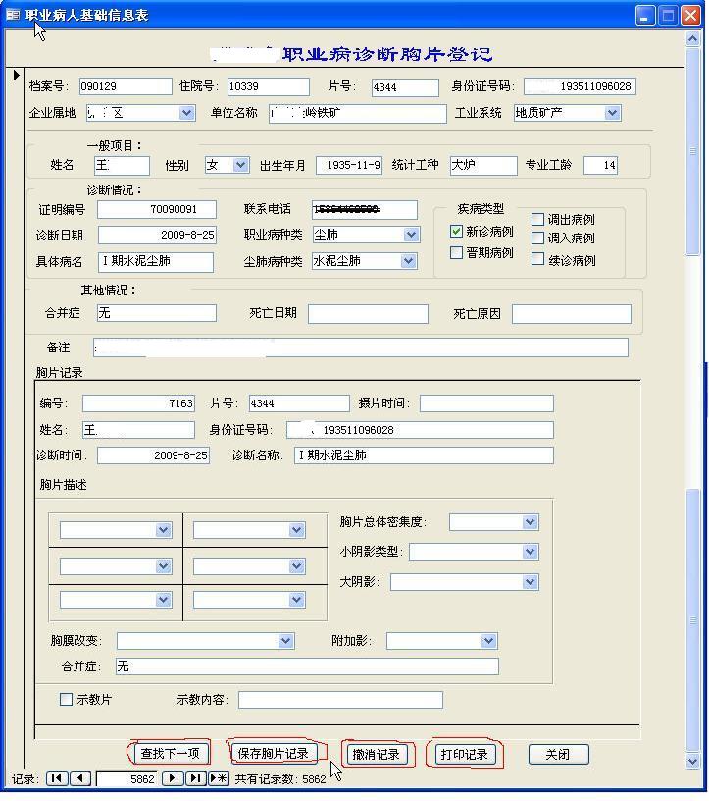Click the 联系电话 field

click(365, 209)
